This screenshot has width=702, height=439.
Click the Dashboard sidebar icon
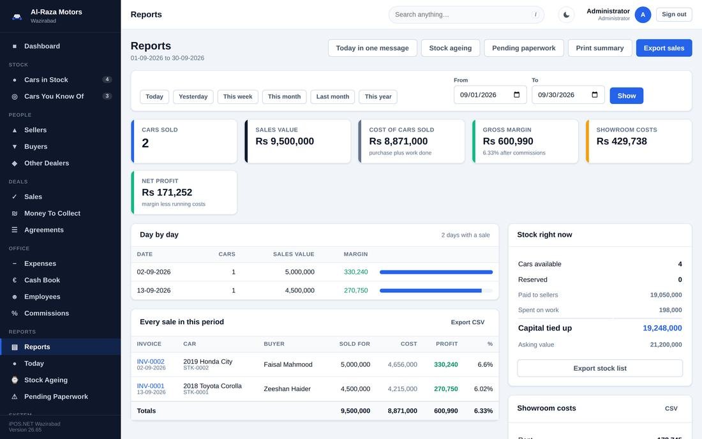[x=14, y=46]
